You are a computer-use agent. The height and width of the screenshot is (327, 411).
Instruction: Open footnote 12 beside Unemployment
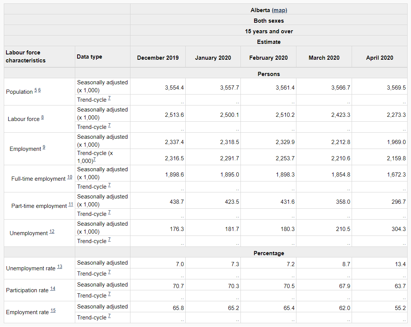coord(52,232)
